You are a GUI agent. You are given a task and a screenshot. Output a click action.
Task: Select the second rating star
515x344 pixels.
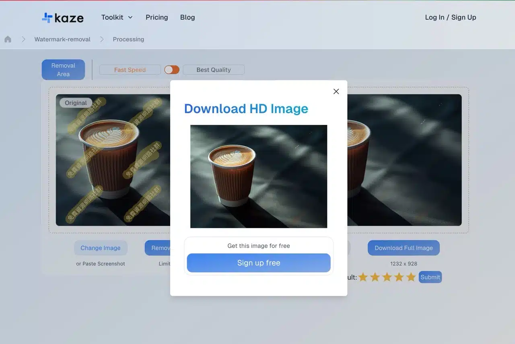(375, 277)
